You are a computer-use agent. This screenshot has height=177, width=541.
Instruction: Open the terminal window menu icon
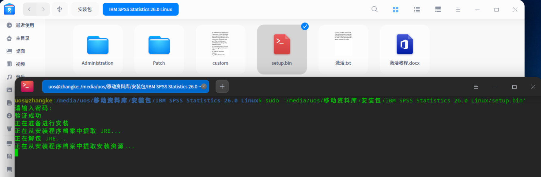476,87
